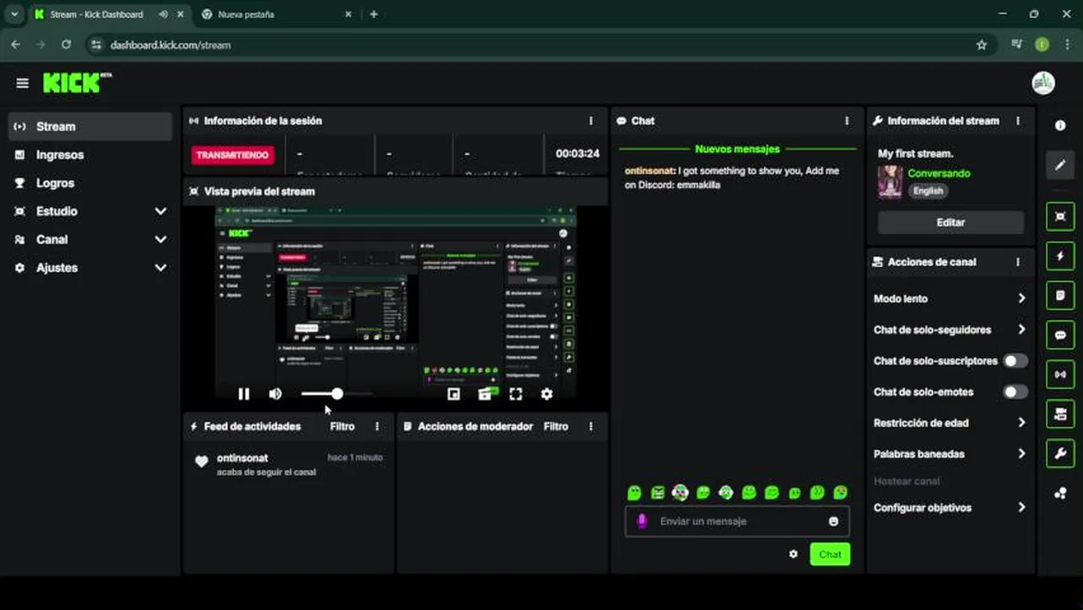Open Información del stream three-dot menu
The image size is (1083, 610).
(1018, 120)
